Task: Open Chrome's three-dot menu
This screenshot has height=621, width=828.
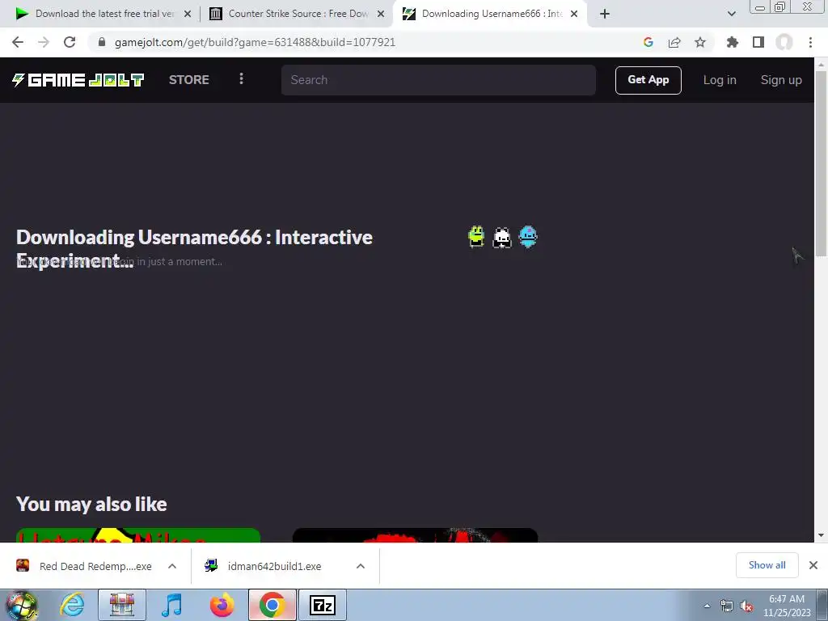Action: [x=810, y=42]
